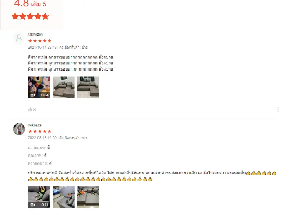Screen dimensions: 288x216
Task: Click video camera icon on rakhozen's clip
Action: pos(32,95)
